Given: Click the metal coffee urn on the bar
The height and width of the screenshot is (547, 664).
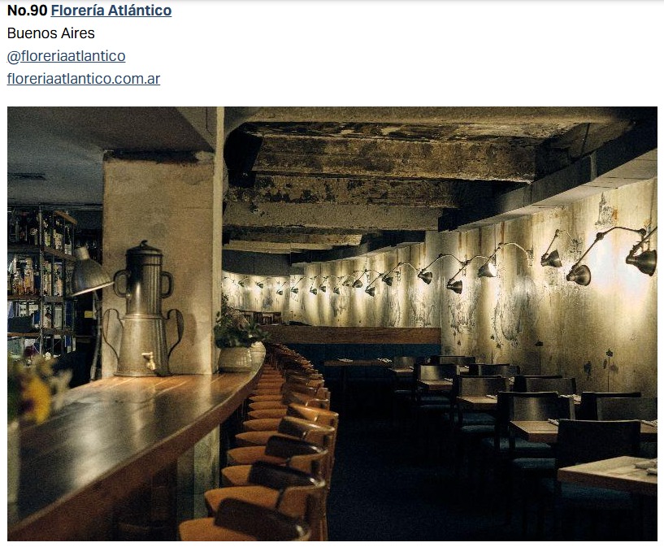Looking at the screenshot, I should [144, 310].
